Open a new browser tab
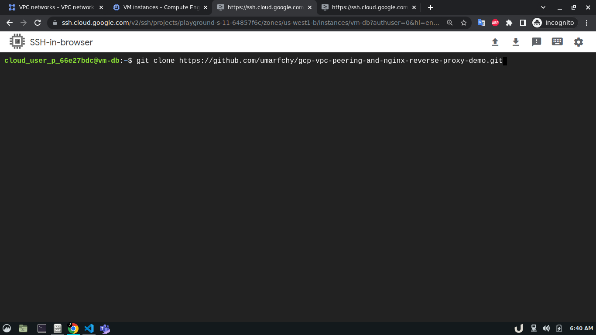 431,7
